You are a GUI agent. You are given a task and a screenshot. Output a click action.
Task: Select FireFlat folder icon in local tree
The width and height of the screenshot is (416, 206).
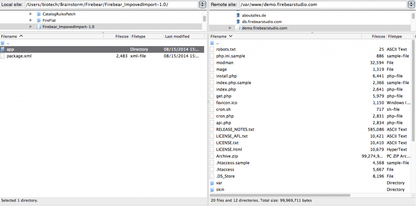coord(39,20)
